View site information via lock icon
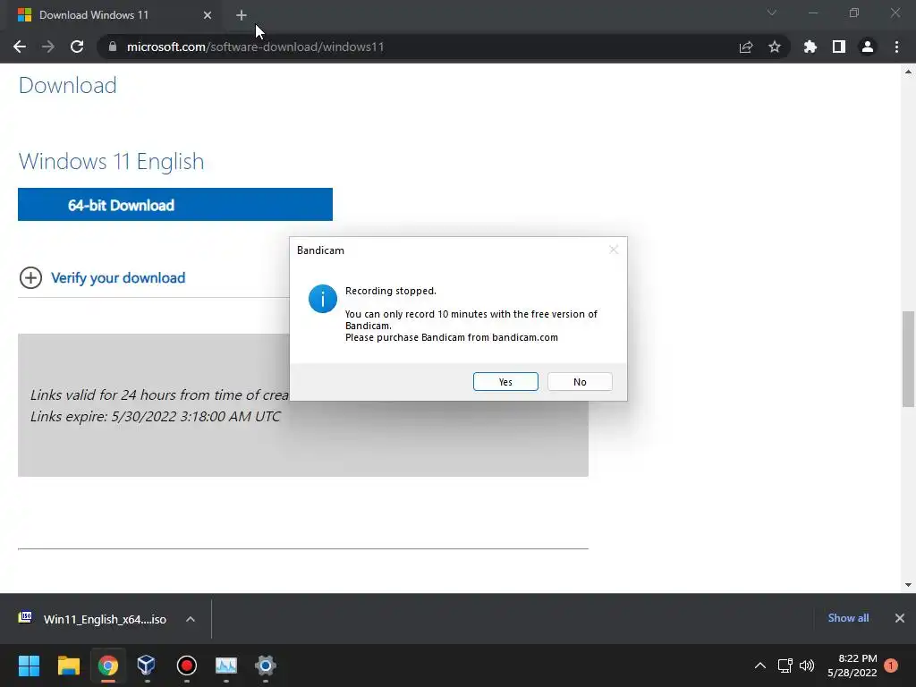The width and height of the screenshot is (916, 687). [x=113, y=47]
